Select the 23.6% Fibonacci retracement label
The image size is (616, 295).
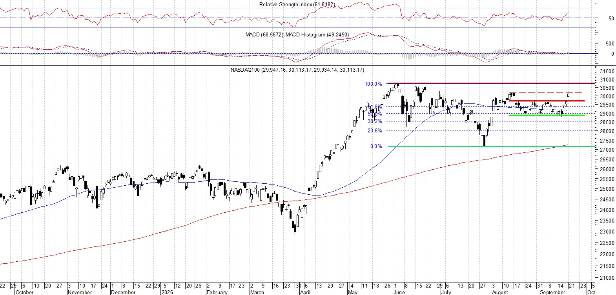[x=375, y=131]
